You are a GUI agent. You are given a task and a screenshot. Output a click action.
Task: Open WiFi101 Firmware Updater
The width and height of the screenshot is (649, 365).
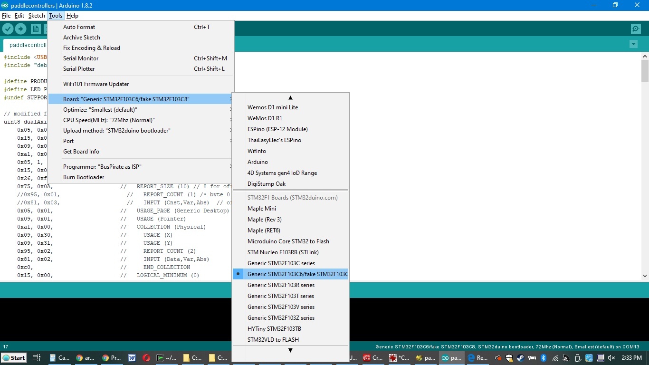(x=141, y=84)
